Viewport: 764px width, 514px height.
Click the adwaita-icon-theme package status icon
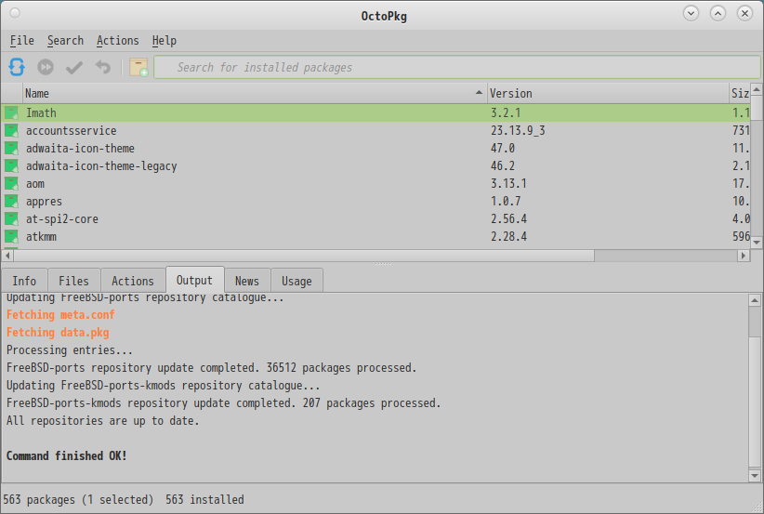[x=11, y=148]
